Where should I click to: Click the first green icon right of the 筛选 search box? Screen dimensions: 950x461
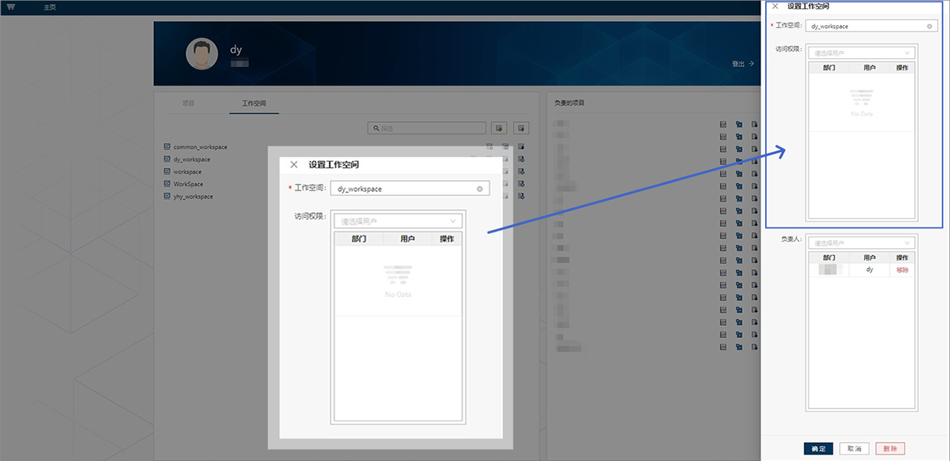coord(498,128)
